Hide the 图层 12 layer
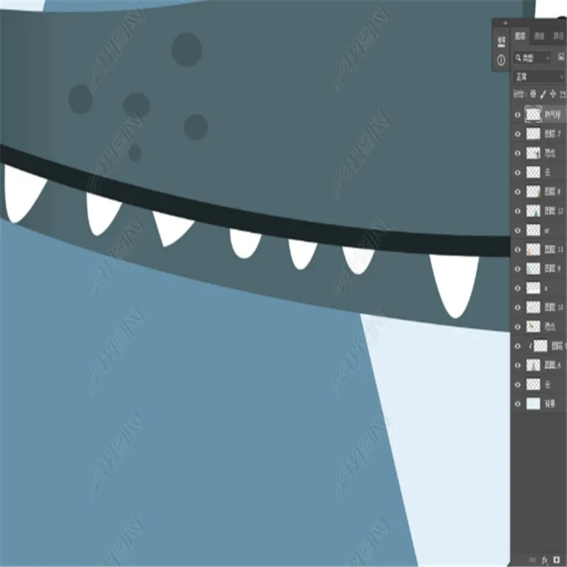 [x=517, y=210]
